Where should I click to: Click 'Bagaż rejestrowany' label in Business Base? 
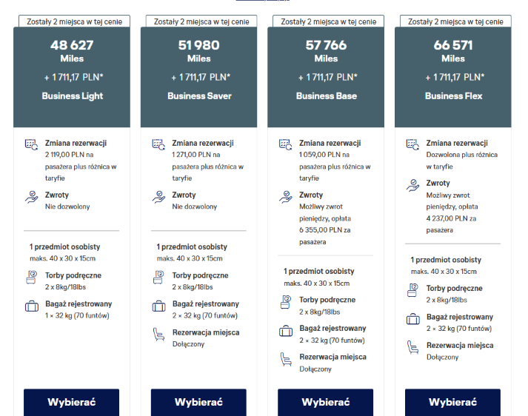pos(332,328)
